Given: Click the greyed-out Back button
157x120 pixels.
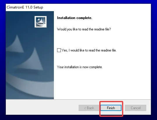Looking at the screenshot, I should click(x=89, y=108).
